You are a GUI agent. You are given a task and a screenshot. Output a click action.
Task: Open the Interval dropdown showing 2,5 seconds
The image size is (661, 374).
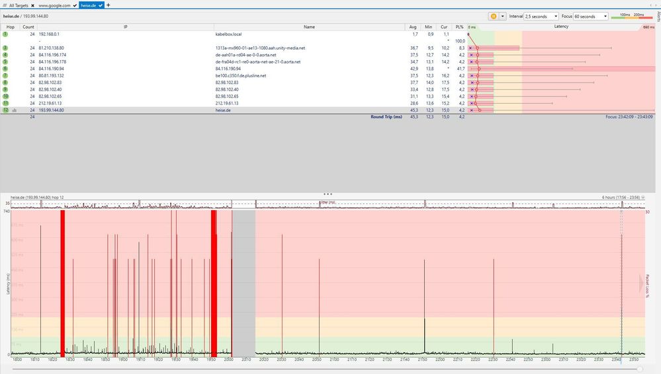(541, 16)
